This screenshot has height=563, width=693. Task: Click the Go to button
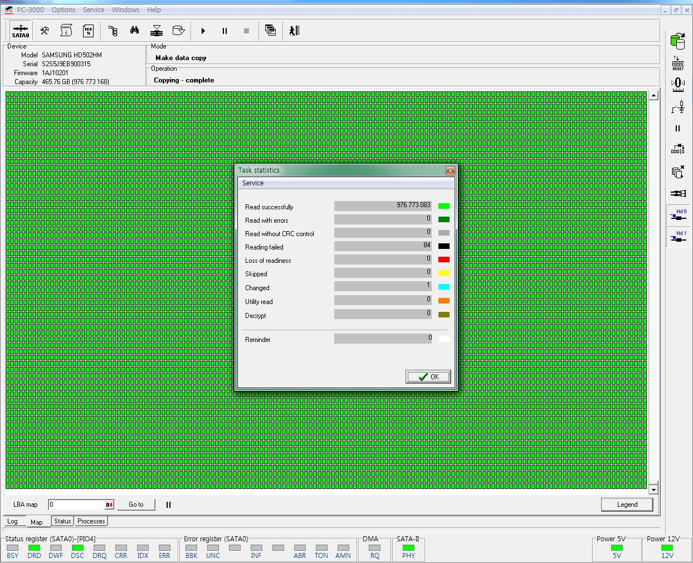(x=136, y=505)
